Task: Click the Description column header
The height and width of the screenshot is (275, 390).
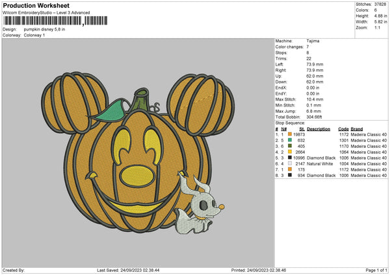Action: click(x=318, y=128)
